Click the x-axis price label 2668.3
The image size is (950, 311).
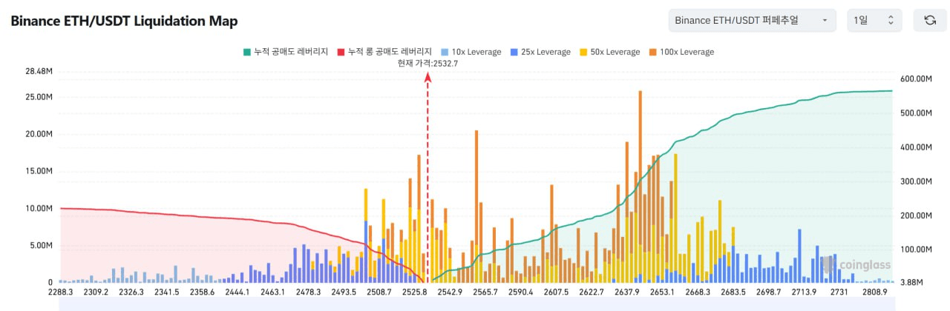pos(698,293)
